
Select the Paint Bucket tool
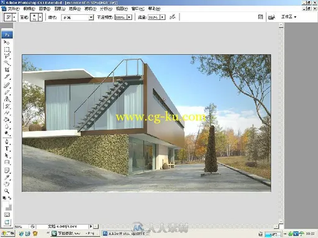tap(7, 120)
